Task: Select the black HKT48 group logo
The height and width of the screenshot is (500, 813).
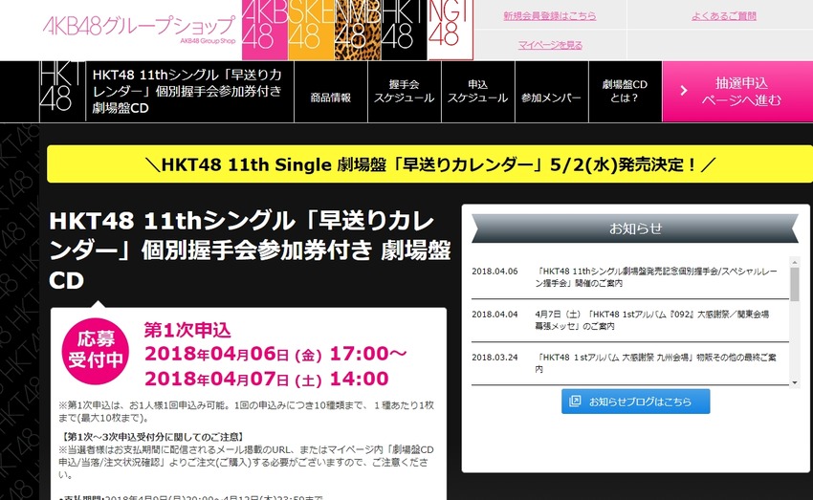Action: [404, 30]
